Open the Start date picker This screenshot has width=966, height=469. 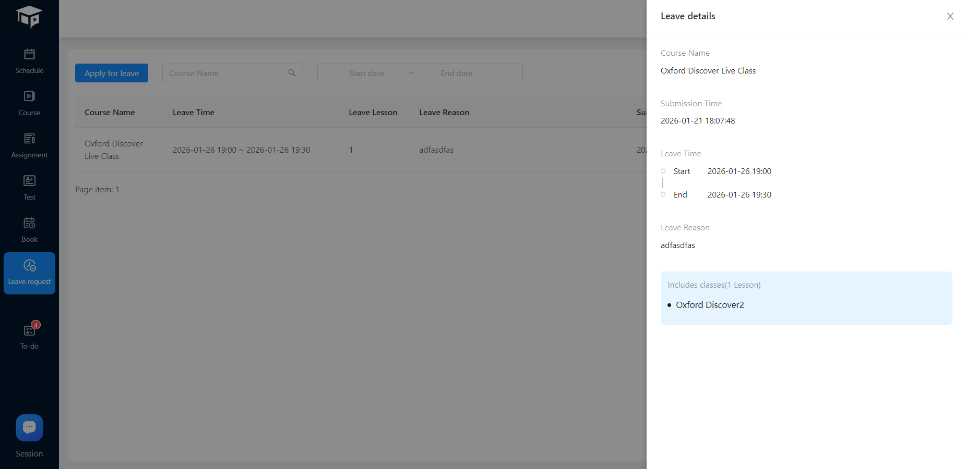[366, 73]
